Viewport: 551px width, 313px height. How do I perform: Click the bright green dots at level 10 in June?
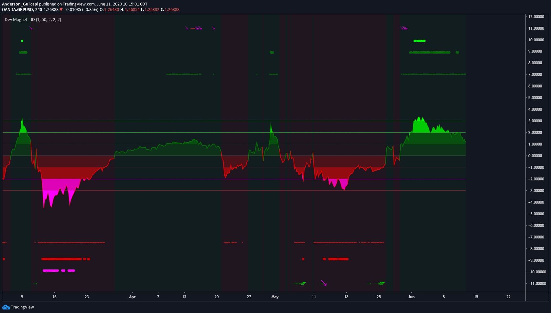(x=419, y=41)
